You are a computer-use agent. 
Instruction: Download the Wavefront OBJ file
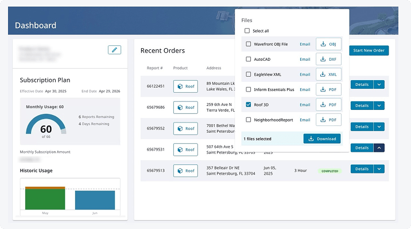328,44
